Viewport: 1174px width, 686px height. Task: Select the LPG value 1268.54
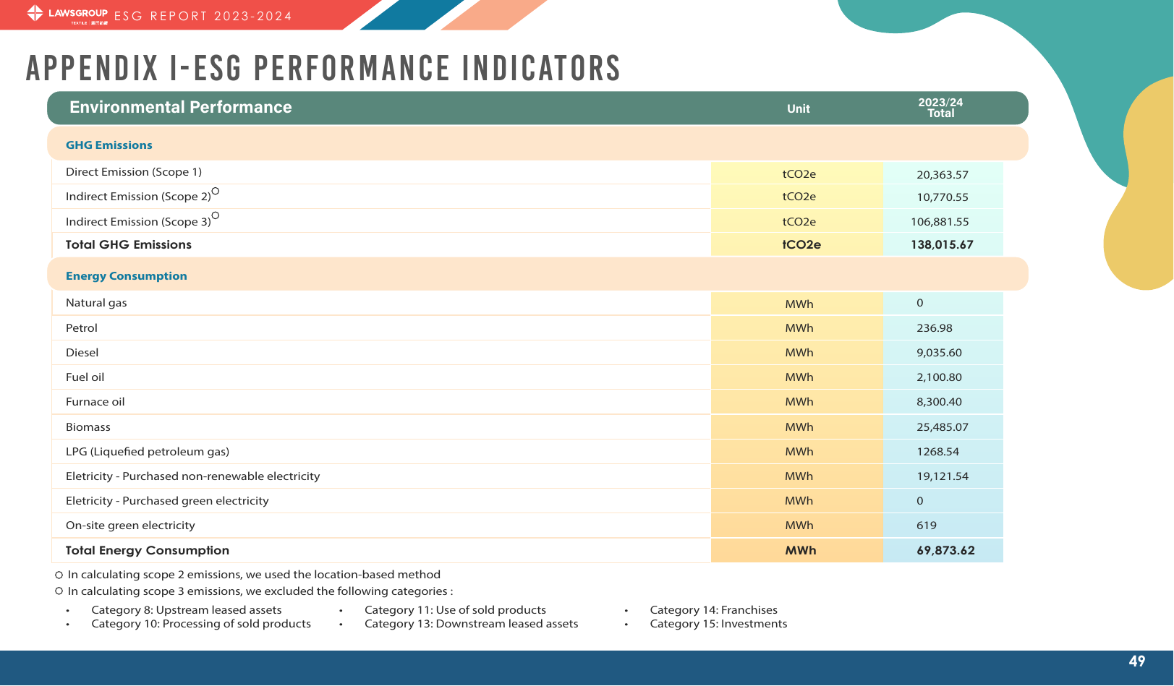point(938,451)
